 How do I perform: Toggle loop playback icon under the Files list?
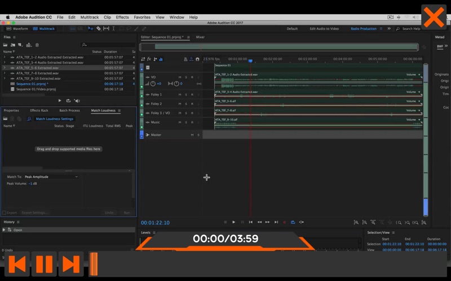(68, 101)
